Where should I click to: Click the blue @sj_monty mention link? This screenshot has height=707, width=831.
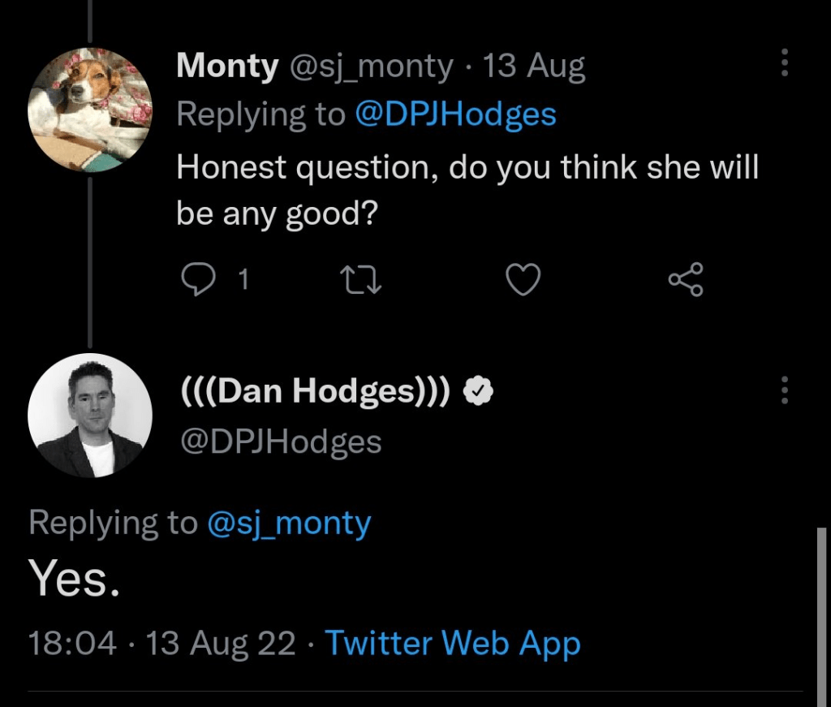pos(290,522)
